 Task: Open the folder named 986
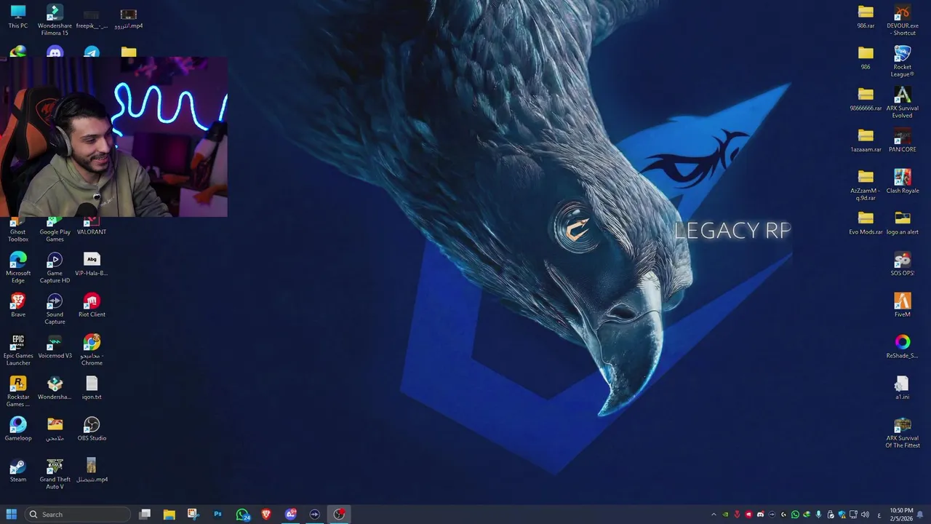coord(866,58)
